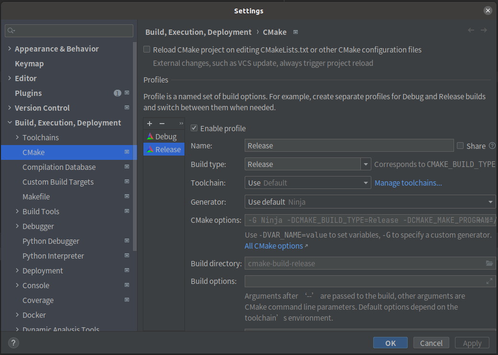Click the remove profile minus icon

pos(162,124)
